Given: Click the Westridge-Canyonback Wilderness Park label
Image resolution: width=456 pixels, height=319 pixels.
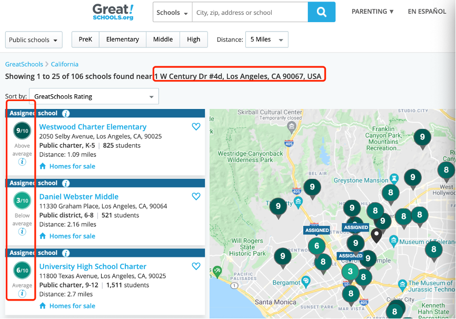Looking at the screenshot, I should tap(250, 156).
